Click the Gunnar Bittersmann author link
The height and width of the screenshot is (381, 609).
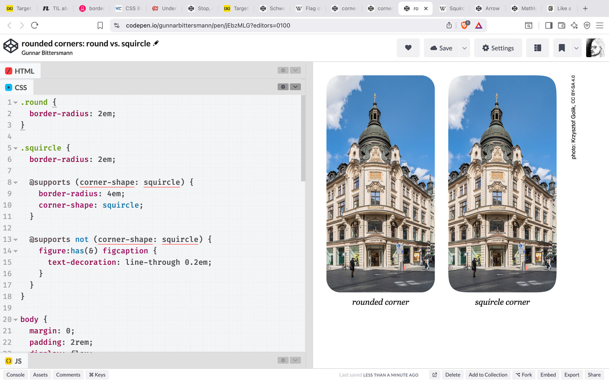47,53
